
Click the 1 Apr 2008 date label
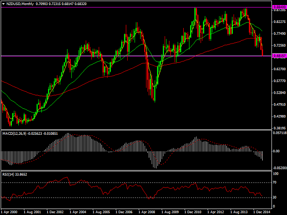pyautogui.click(x=147, y=212)
